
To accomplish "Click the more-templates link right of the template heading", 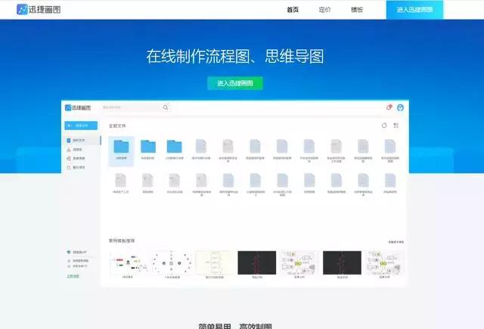I will pyautogui.click(x=396, y=242).
